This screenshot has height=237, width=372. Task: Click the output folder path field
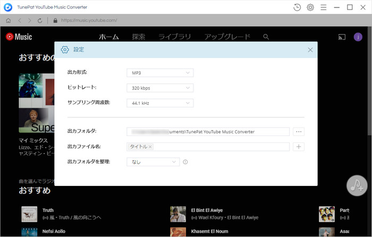coord(208,132)
